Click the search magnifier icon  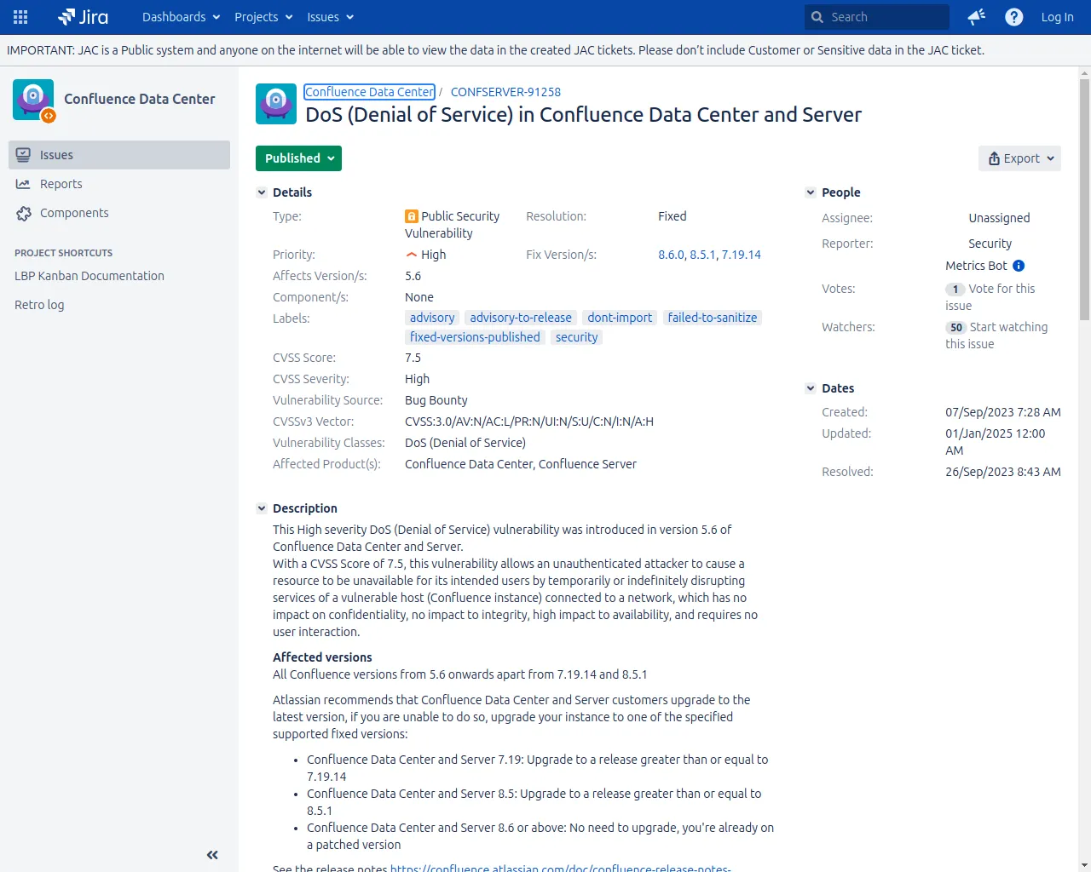(x=818, y=17)
